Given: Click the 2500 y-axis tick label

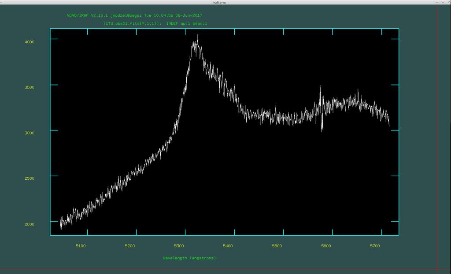Looking at the screenshot, I should (30, 178).
